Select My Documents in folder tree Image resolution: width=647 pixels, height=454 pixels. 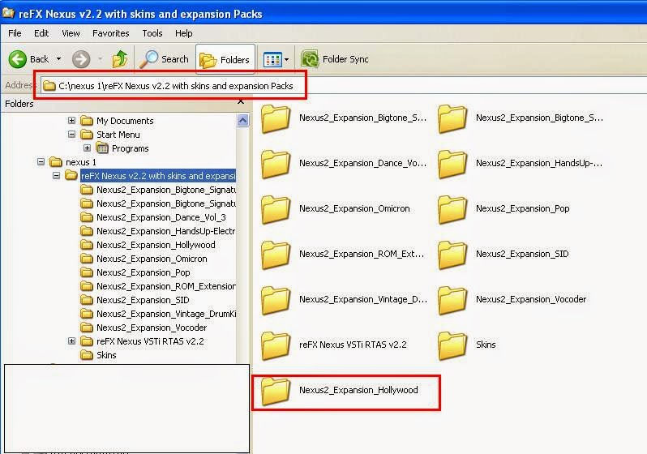pos(125,121)
